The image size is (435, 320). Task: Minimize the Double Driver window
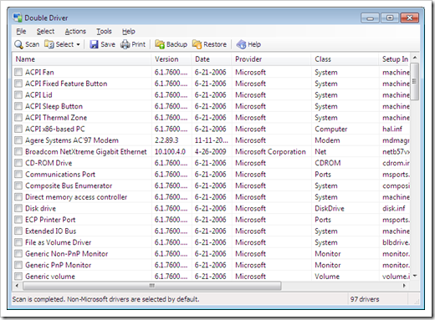point(370,18)
